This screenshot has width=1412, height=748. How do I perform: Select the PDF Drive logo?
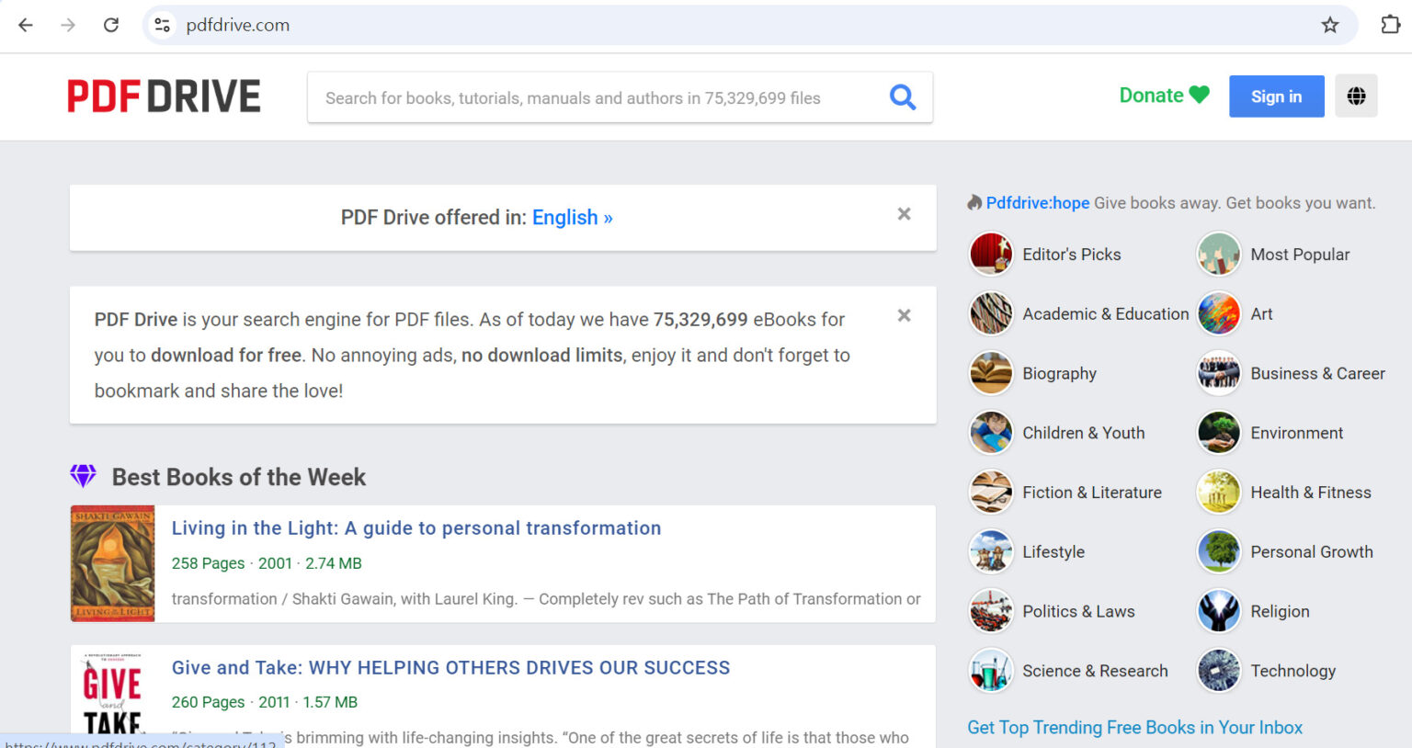pos(164,96)
